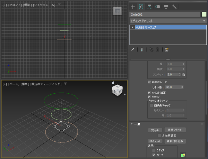Click the 前 ViewCube face in front viewport
The width and height of the screenshot is (208, 159).
click(x=118, y=11)
